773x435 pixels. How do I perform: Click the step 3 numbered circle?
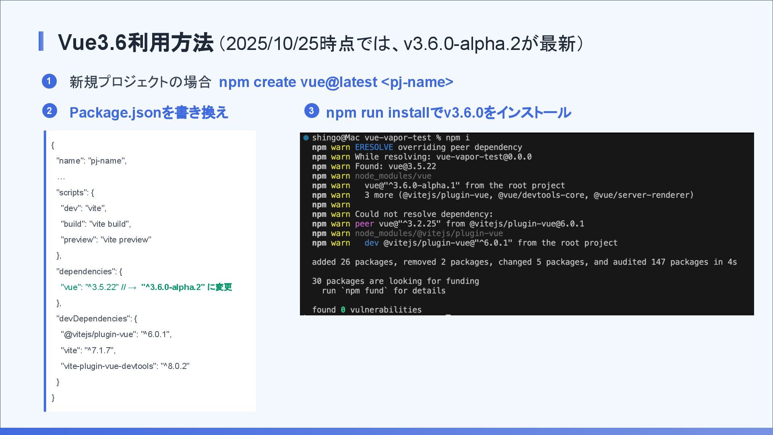(312, 110)
